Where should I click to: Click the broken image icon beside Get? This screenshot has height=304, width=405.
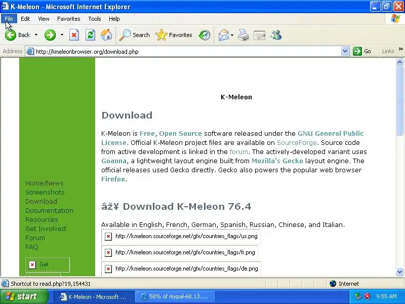[32, 264]
